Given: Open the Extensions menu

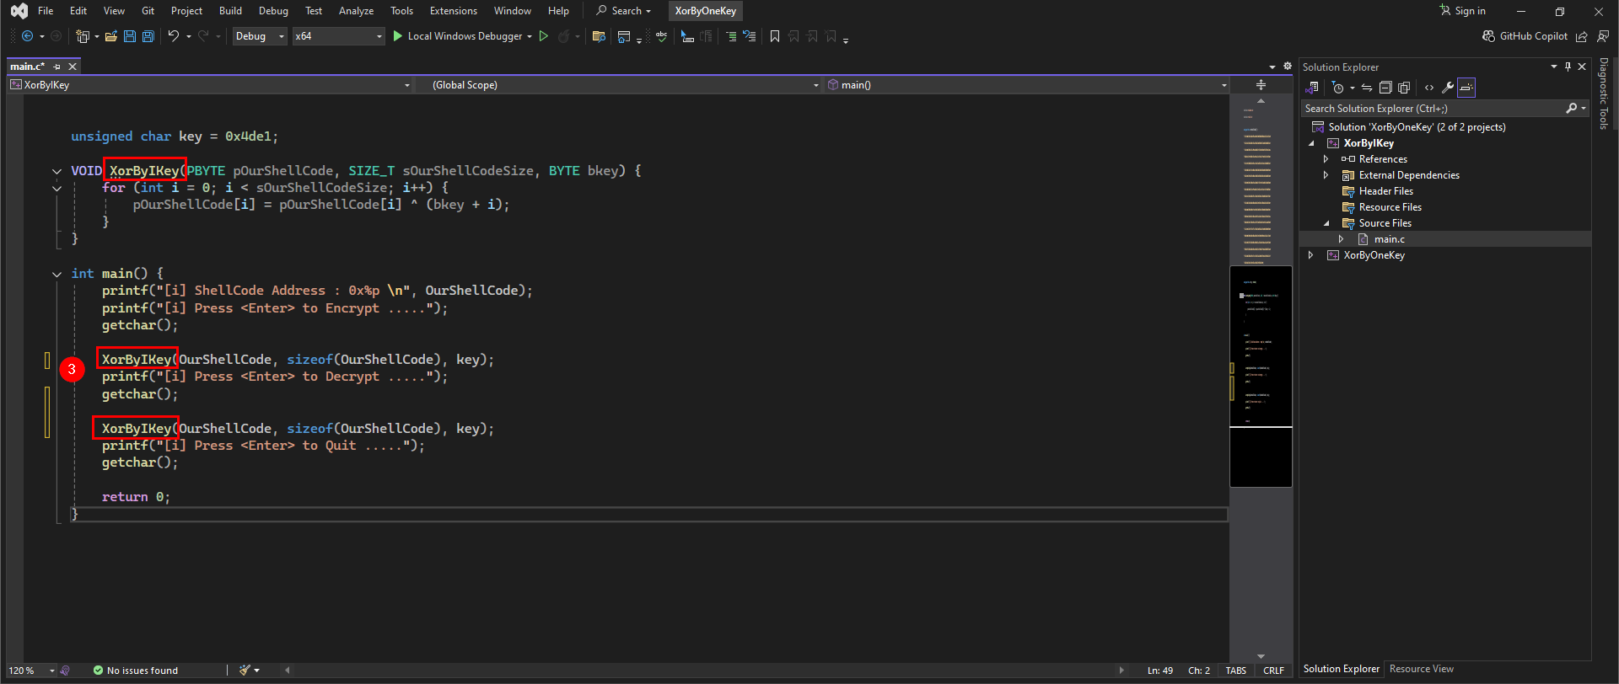Looking at the screenshot, I should [x=454, y=11].
